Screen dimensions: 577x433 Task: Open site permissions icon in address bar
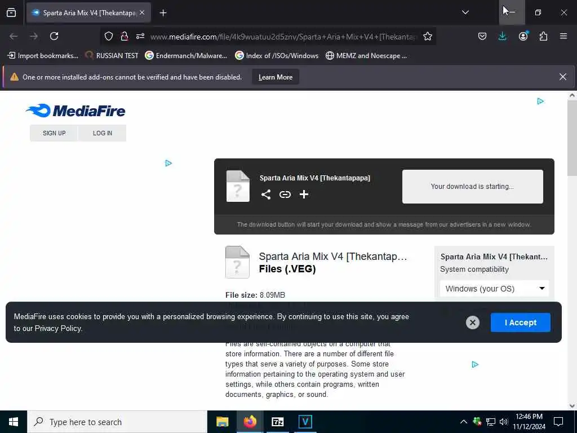click(140, 36)
